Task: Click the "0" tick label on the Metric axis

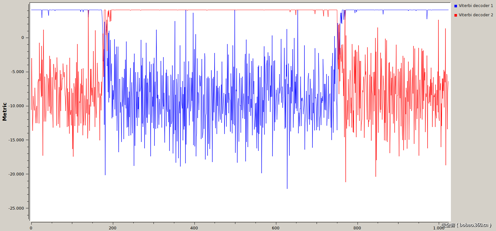Action: tap(23, 38)
